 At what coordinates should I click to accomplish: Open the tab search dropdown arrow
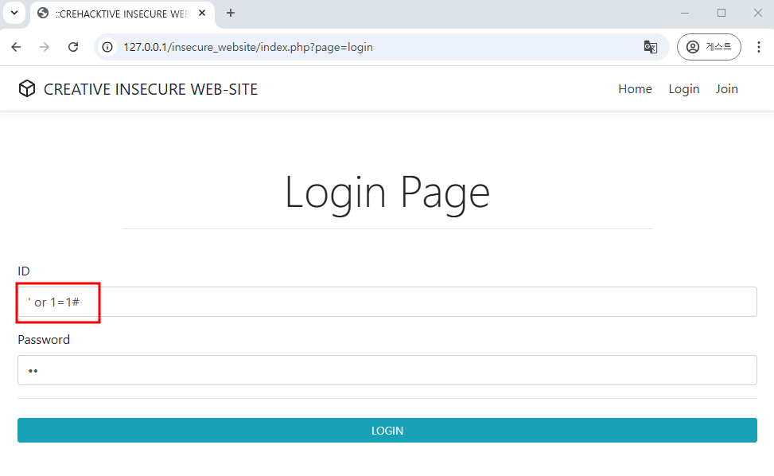(x=14, y=14)
